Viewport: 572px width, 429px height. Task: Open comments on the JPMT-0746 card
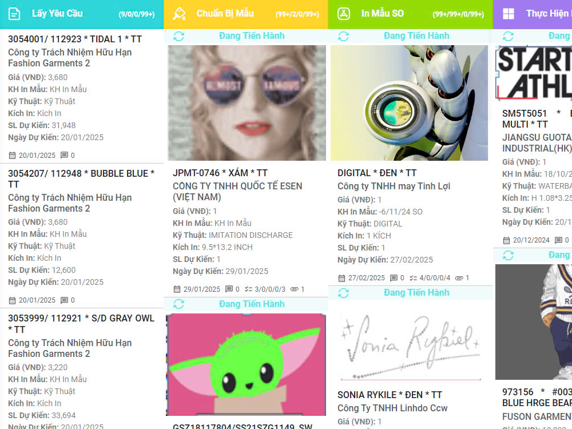point(229,289)
